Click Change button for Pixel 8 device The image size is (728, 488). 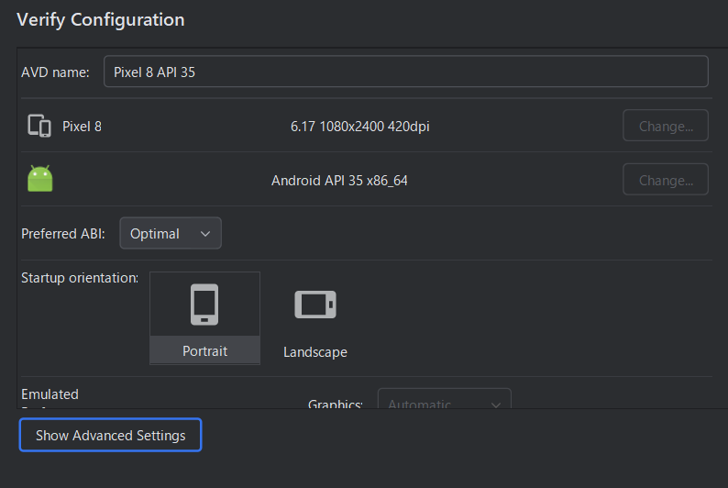tap(666, 126)
